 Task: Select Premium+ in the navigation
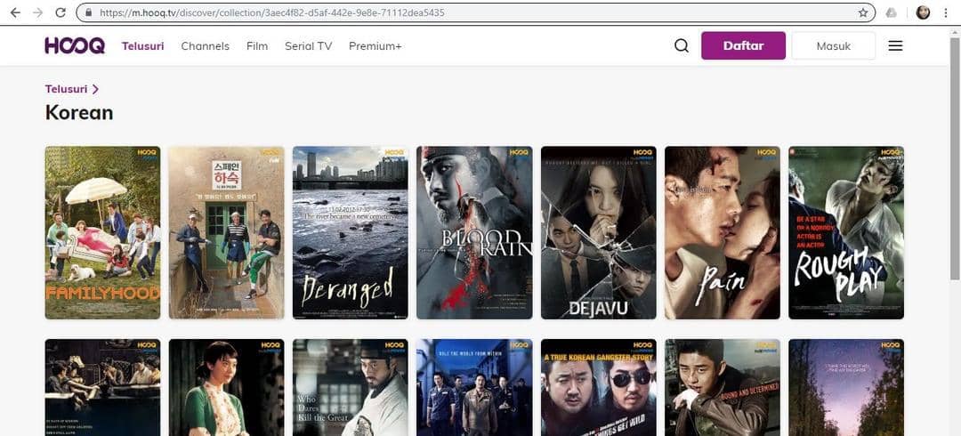point(375,46)
